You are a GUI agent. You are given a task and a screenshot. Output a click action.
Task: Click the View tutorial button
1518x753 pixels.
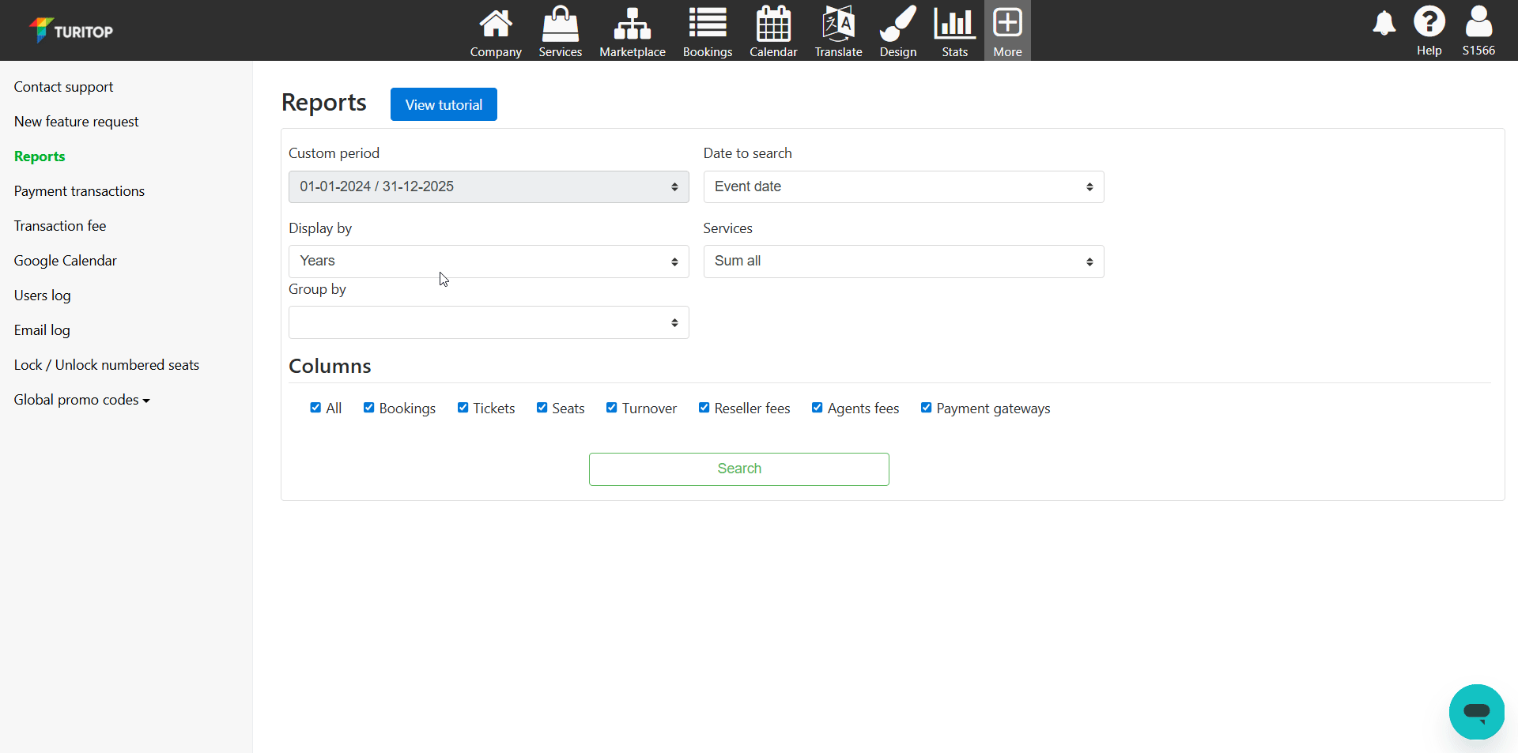pos(443,104)
